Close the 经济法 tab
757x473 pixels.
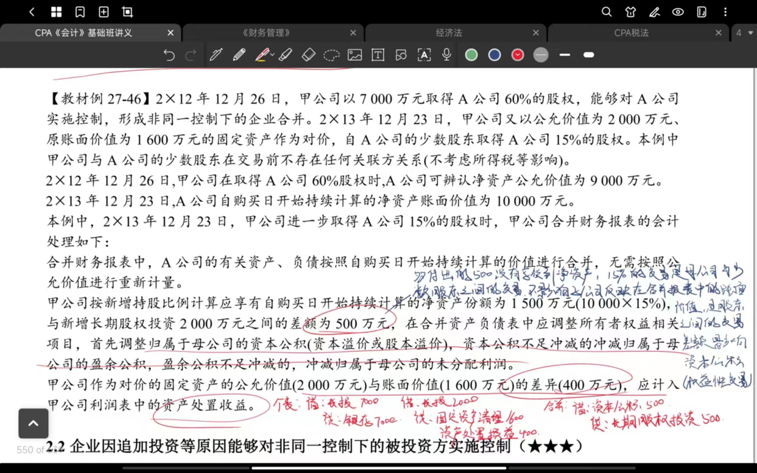536,33
